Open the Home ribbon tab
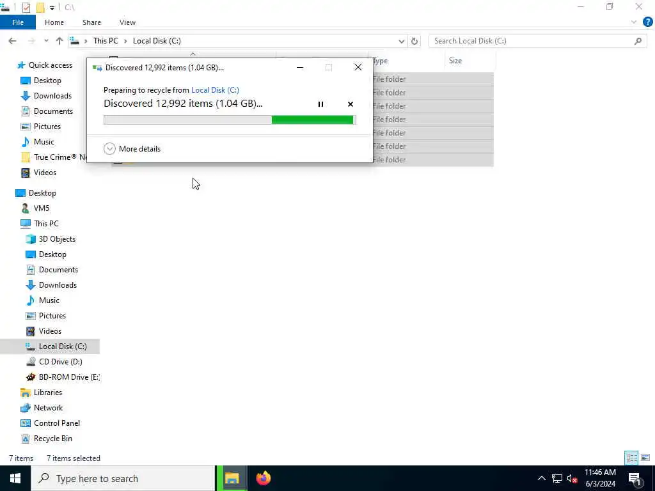655x491 pixels. (x=54, y=22)
